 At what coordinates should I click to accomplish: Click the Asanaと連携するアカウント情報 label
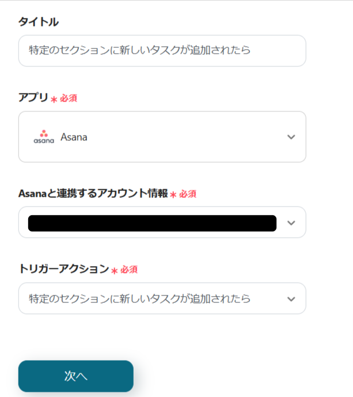click(93, 193)
